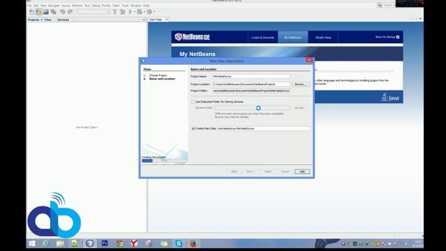Click Browse next to Project Location
The image size is (446, 251).
pyautogui.click(x=300, y=84)
